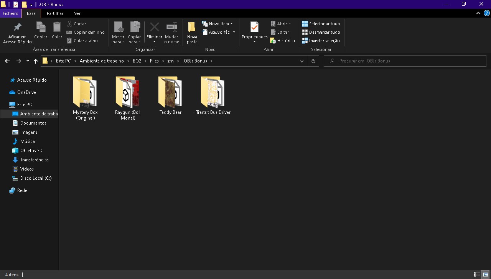
Task: Open the Quick Access Toolbar customize dropdown
Action: pos(31,5)
